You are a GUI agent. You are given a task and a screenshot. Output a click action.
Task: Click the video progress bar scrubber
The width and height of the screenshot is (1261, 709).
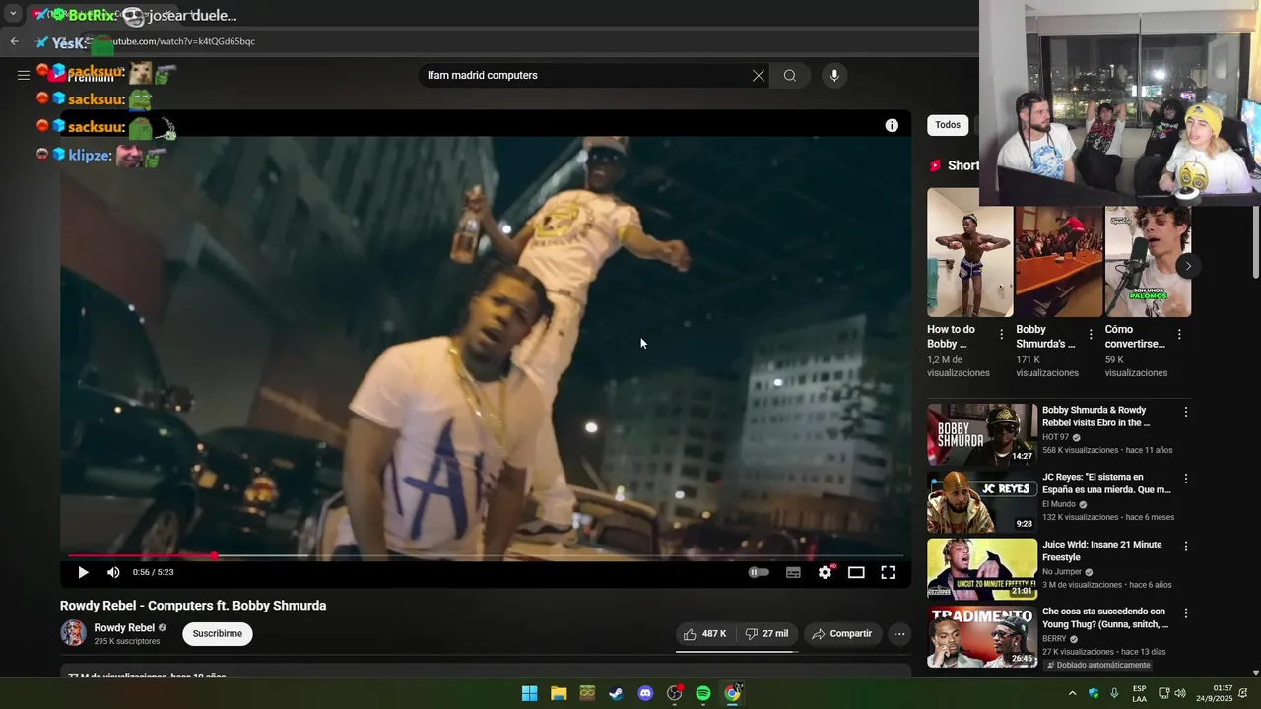(214, 556)
